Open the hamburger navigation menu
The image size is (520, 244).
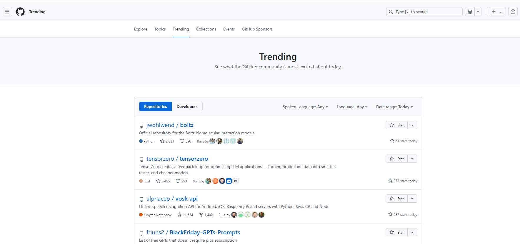click(x=7, y=12)
